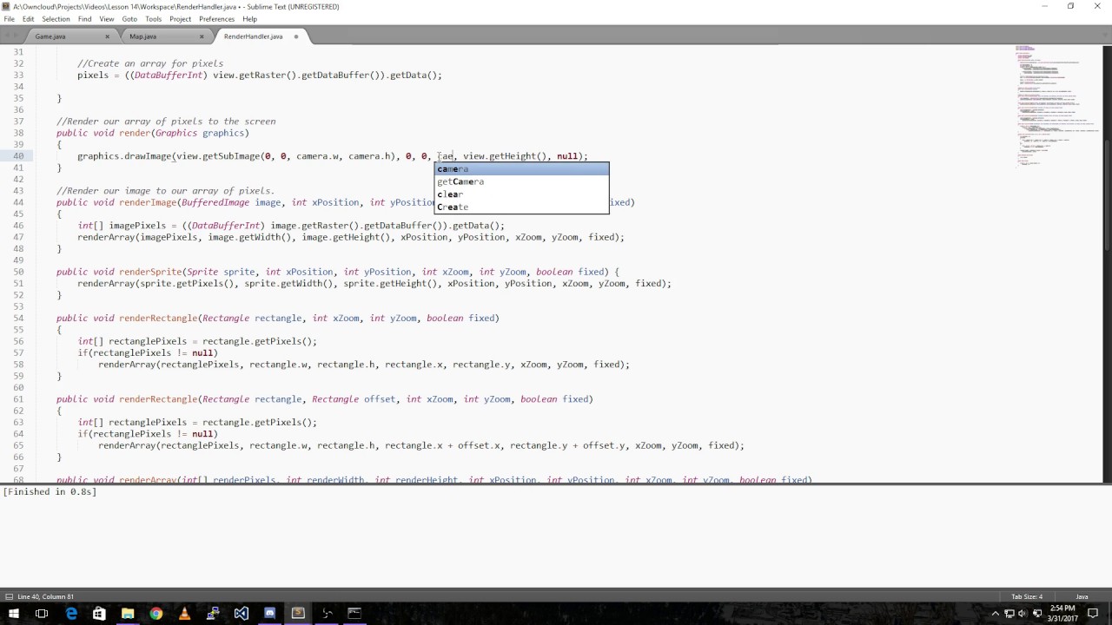Launch Google Chrome from the taskbar

point(156,614)
